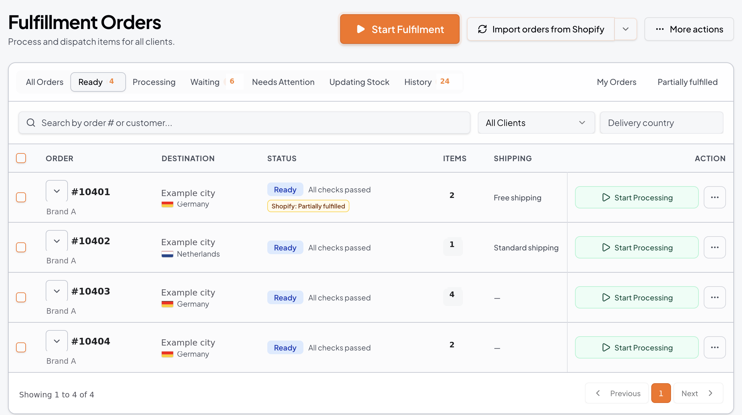Open the three-dot menu for order #10403
742x415 pixels.
point(715,297)
